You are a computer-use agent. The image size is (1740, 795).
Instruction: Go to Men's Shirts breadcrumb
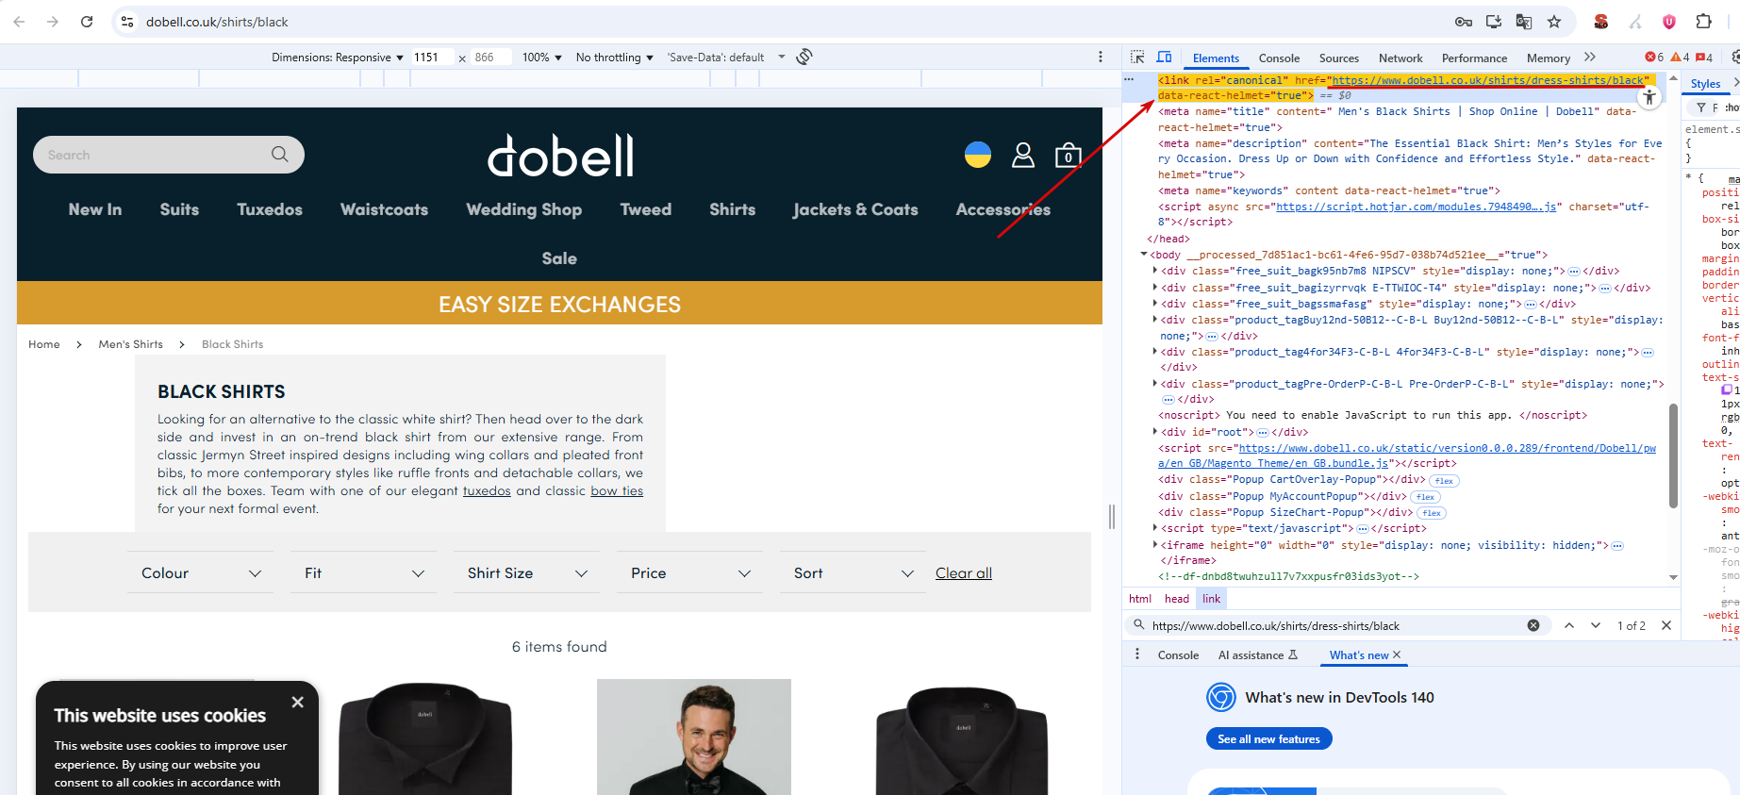tap(130, 344)
